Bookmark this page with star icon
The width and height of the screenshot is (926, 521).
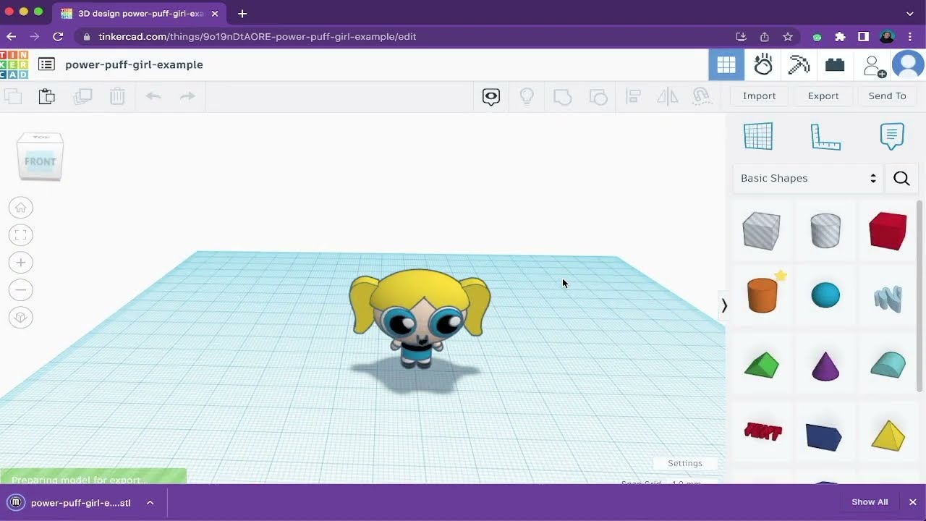pyautogui.click(x=788, y=37)
